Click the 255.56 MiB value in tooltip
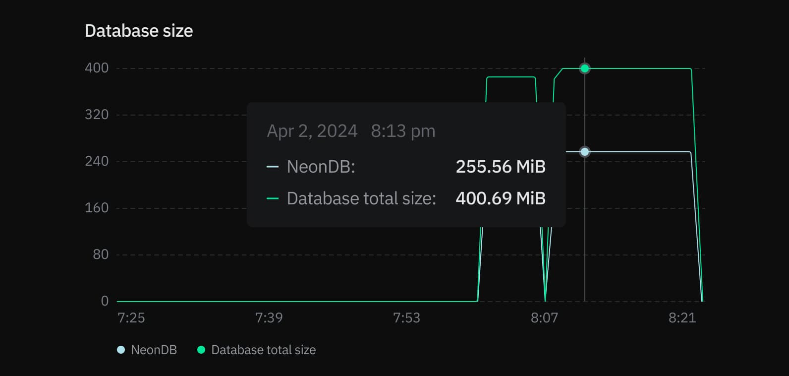 click(501, 167)
